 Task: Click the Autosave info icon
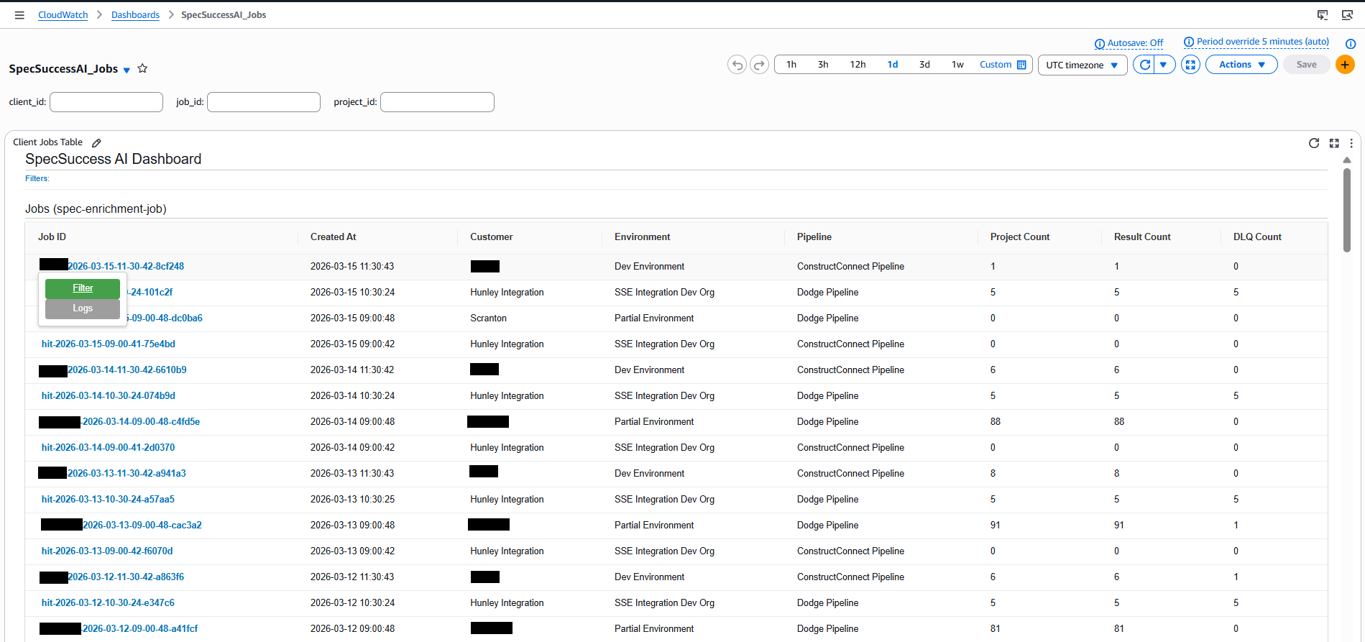[x=1100, y=44]
